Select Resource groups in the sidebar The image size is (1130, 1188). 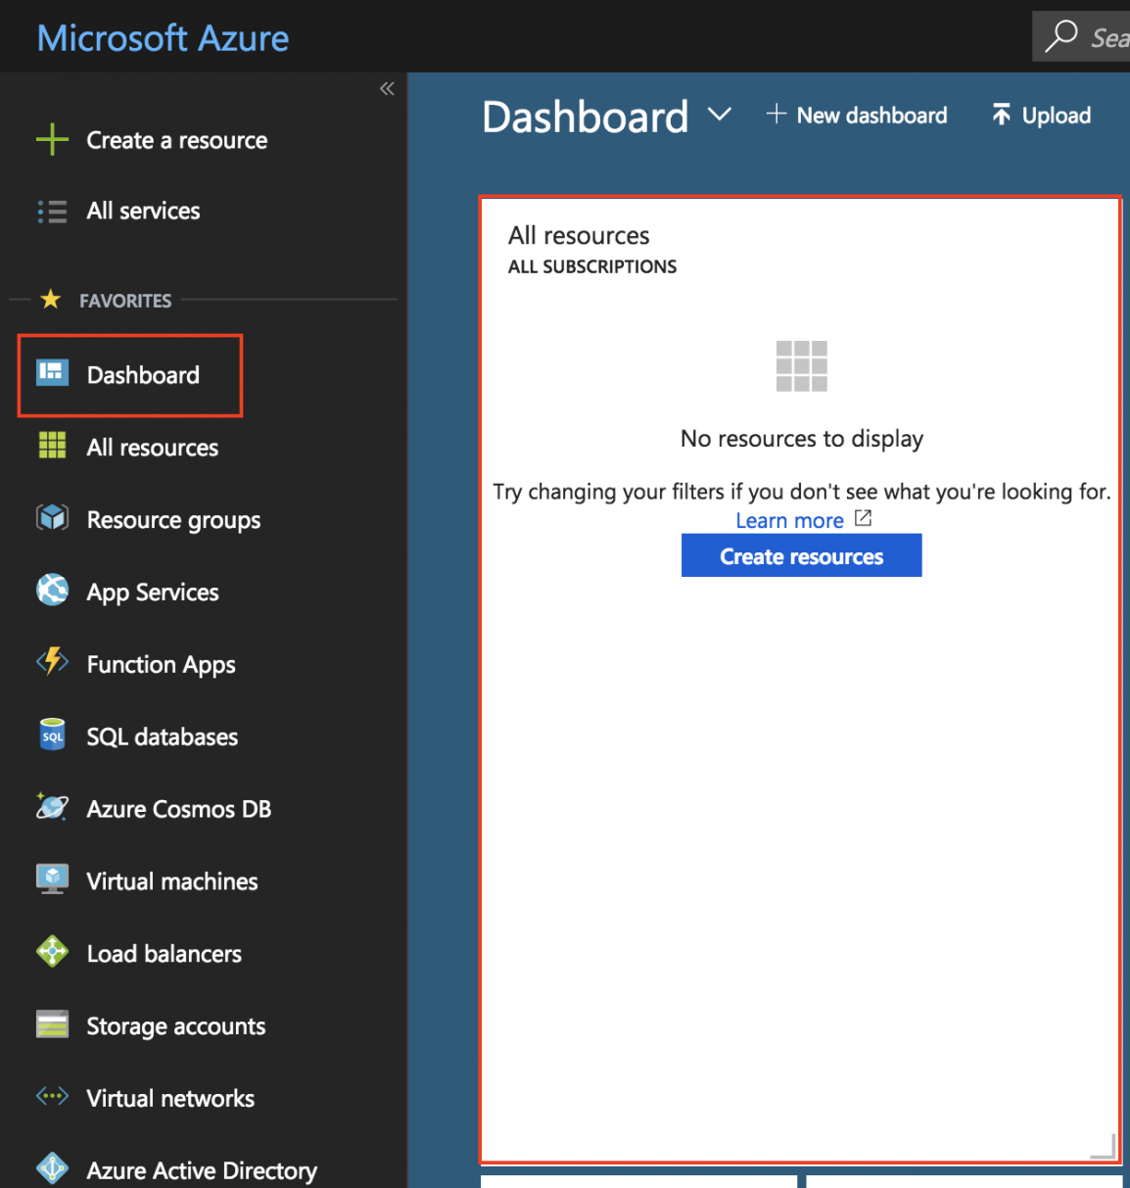tap(173, 520)
